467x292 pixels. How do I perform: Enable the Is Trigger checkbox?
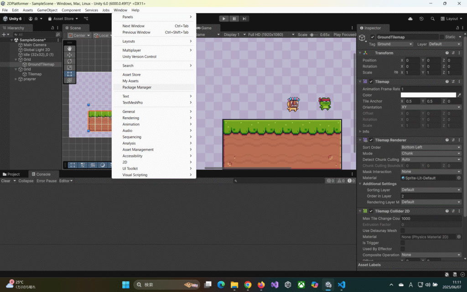[403, 243]
